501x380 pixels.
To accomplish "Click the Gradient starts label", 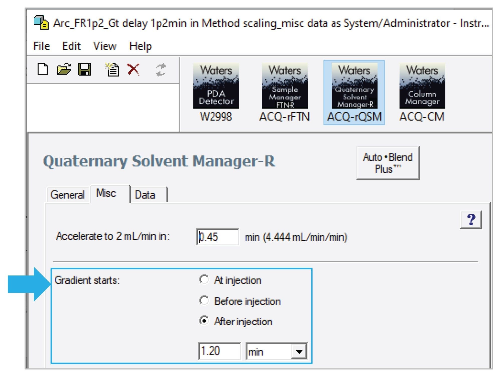I will 87,280.
